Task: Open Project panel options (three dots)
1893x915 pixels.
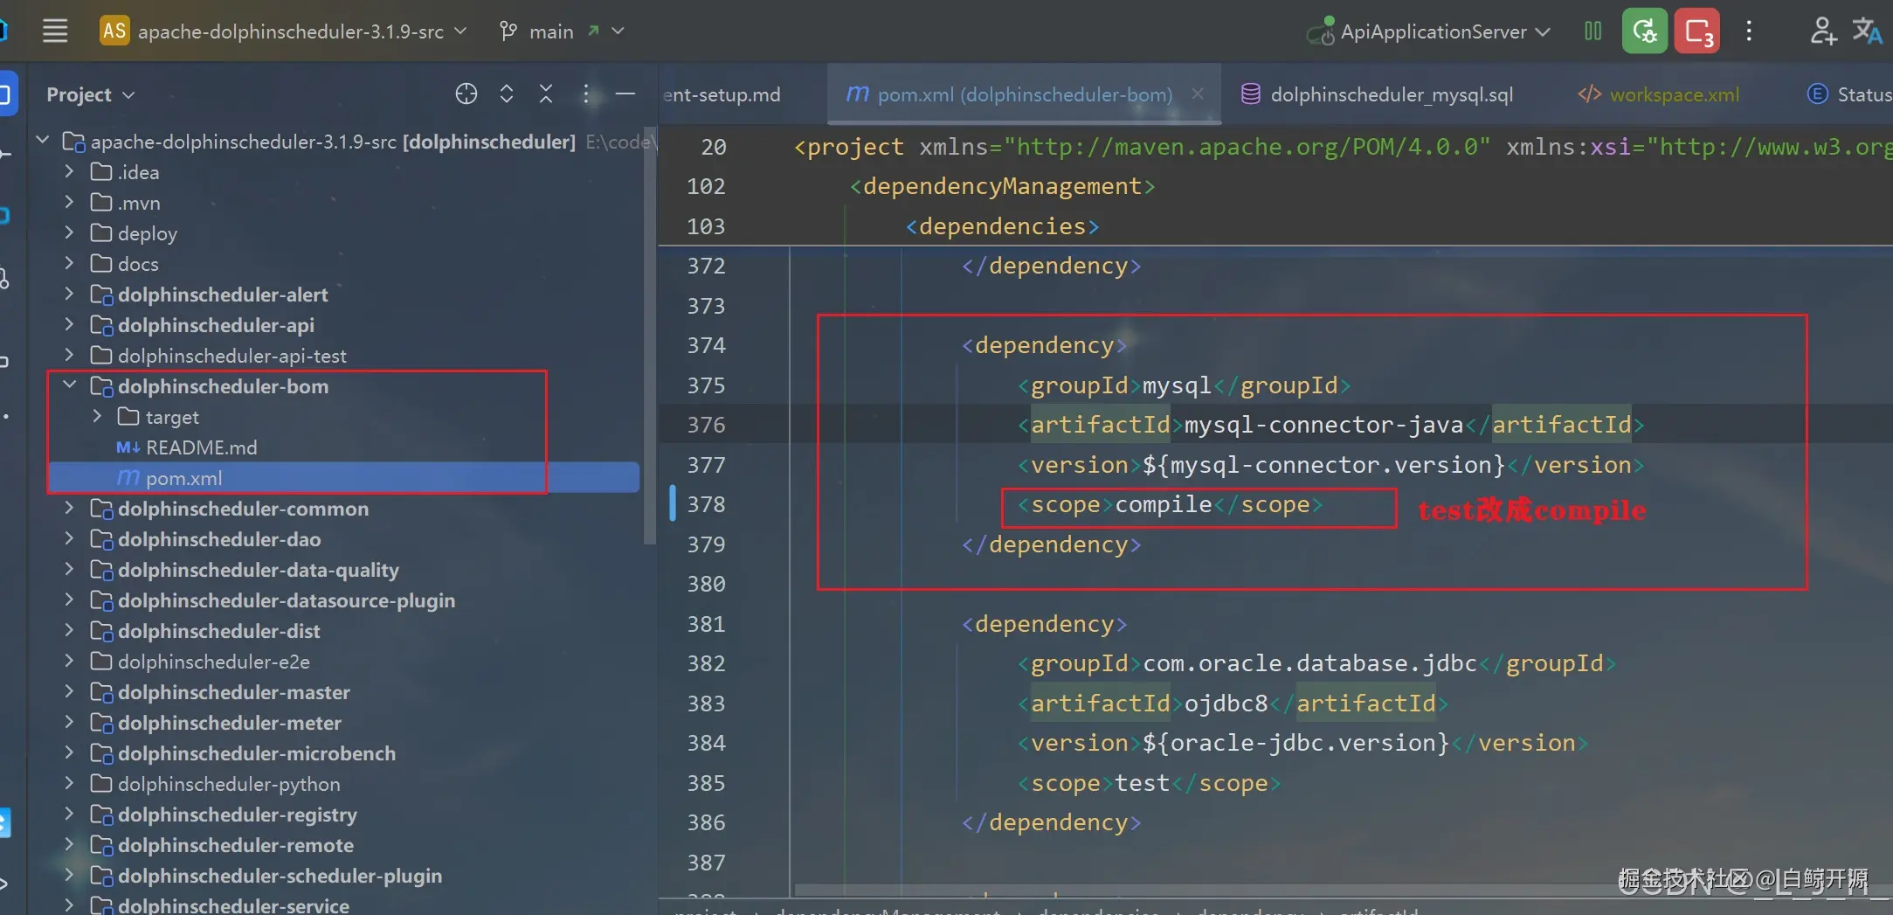Action: click(586, 94)
